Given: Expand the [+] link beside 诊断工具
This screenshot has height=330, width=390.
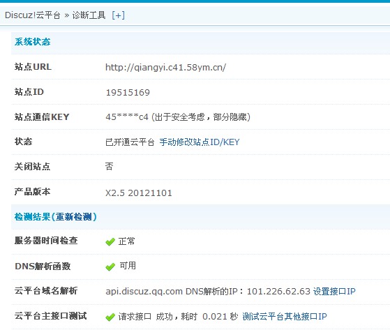Looking at the screenshot, I should (x=118, y=15).
